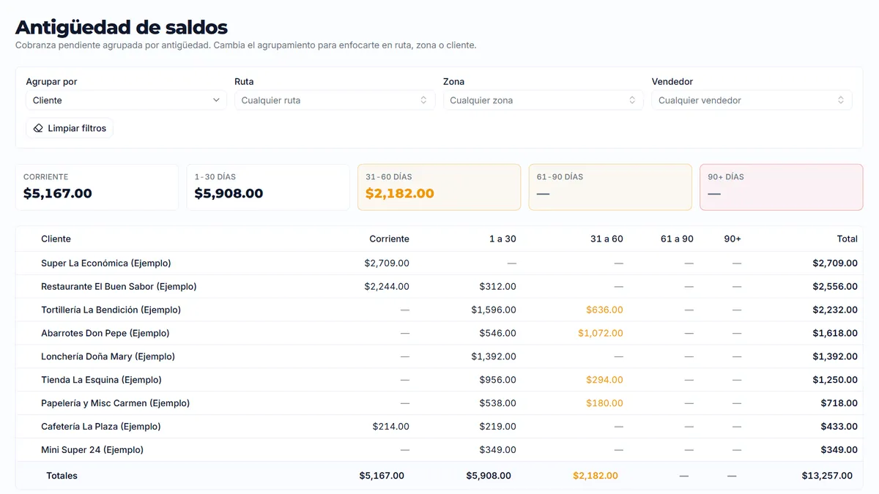This screenshot has width=879, height=494.
Task: Click the $2,232.00 total
Action: [835, 310]
